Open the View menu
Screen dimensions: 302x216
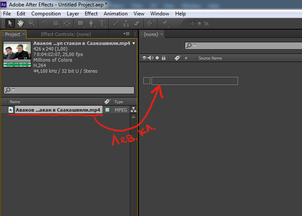[x=139, y=14]
